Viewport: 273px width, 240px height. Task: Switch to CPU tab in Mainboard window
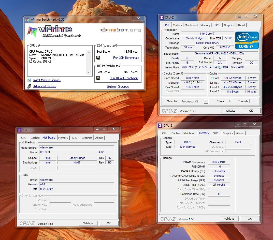(x=24, y=138)
